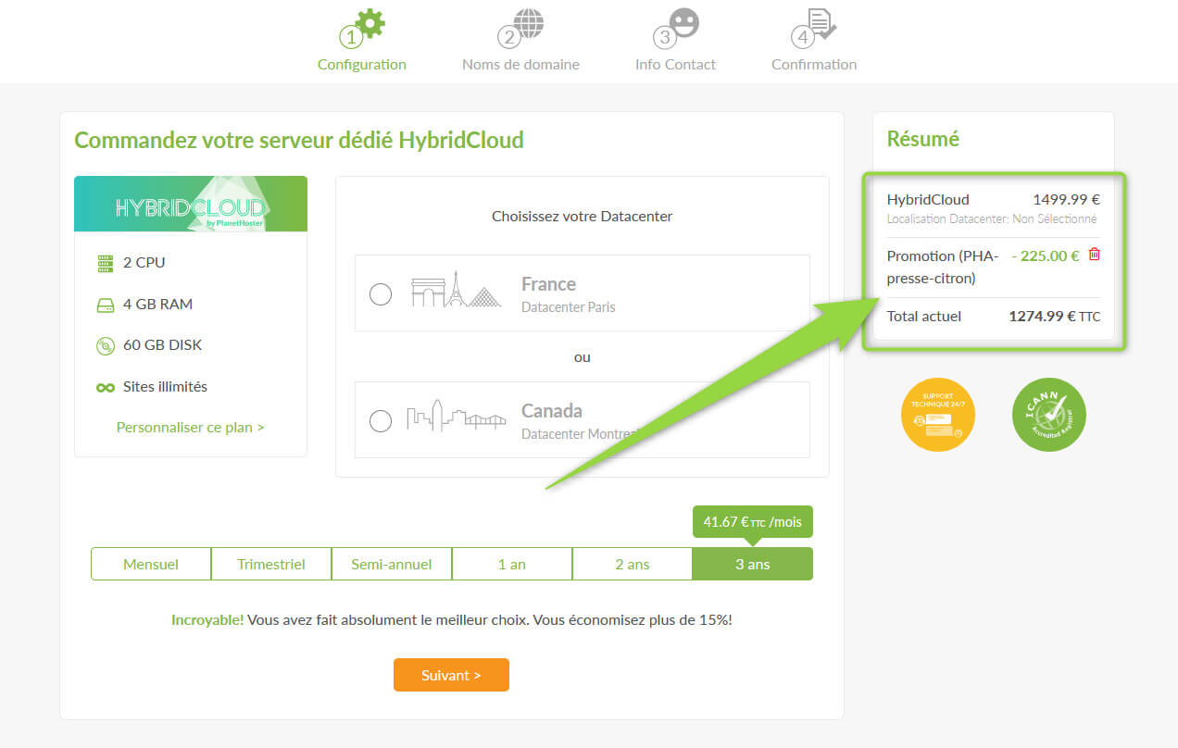Go to the Confirmation step label

pyautogui.click(x=814, y=65)
